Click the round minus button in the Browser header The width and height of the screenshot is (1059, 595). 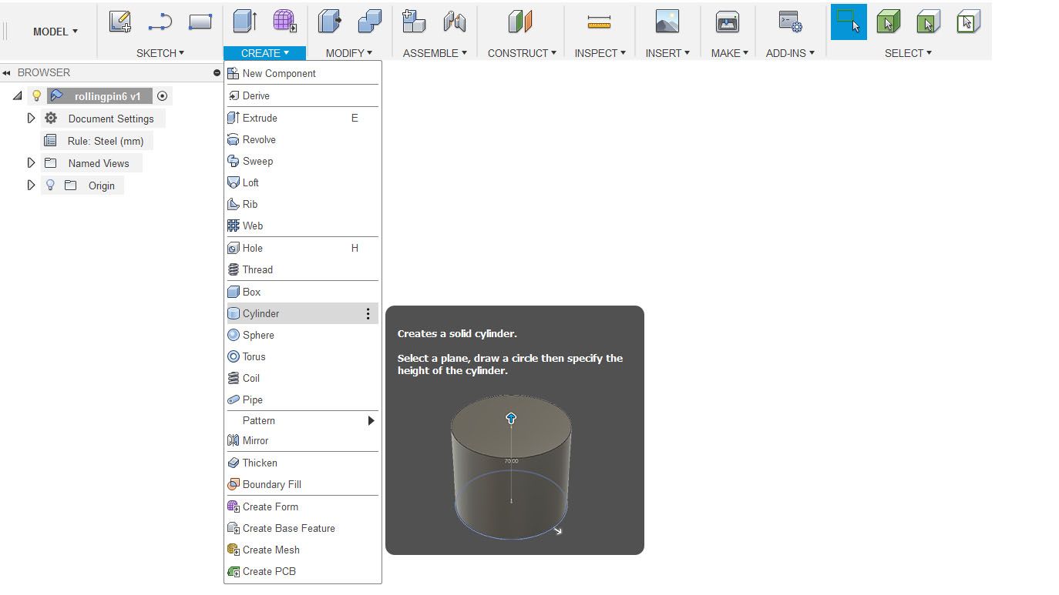coord(217,73)
